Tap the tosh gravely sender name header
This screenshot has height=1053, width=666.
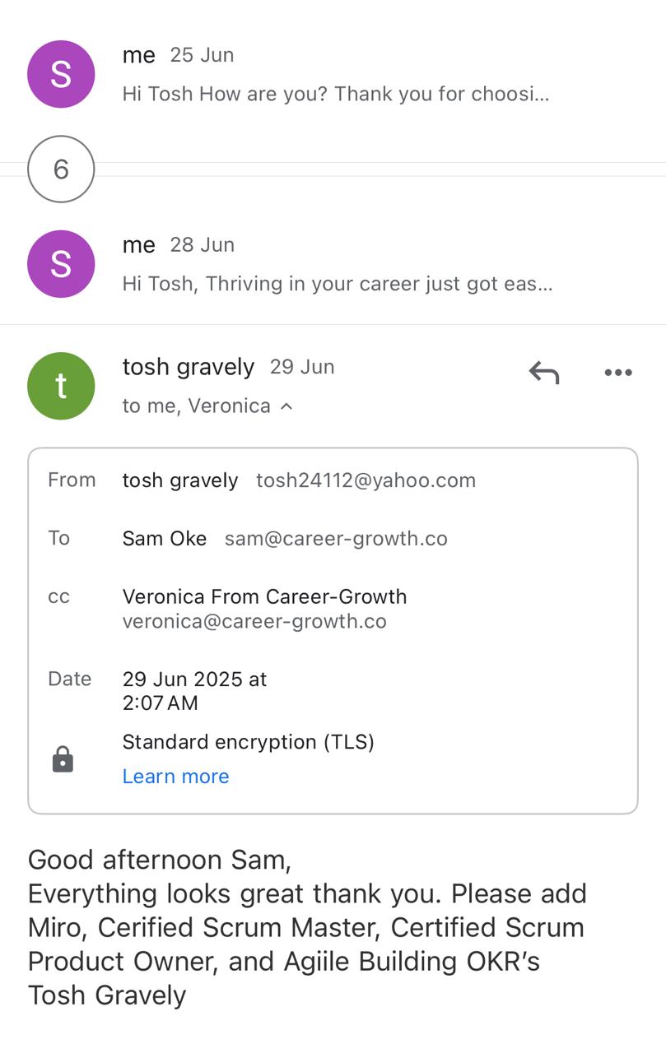pos(189,367)
